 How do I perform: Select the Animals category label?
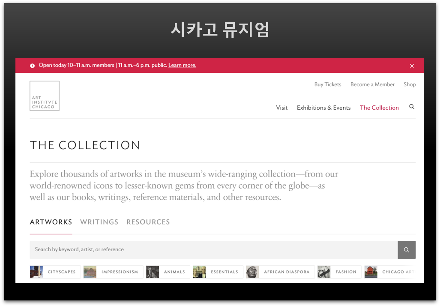point(174,272)
